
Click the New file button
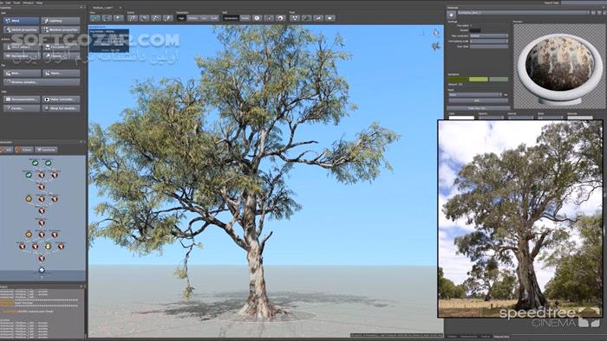point(22,73)
